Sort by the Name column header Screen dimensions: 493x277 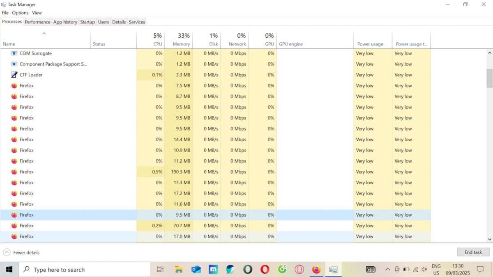[x=45, y=40]
